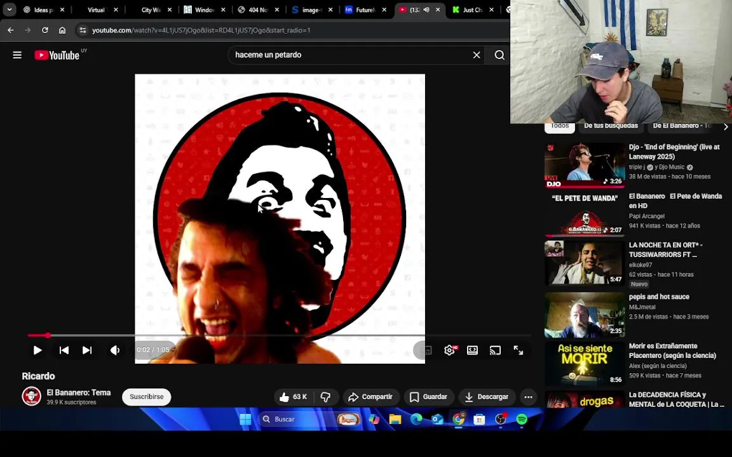732x457 pixels.
Task: Open 'Morir es Extrañamente Placentero' video thumbnail
Action: click(585, 363)
